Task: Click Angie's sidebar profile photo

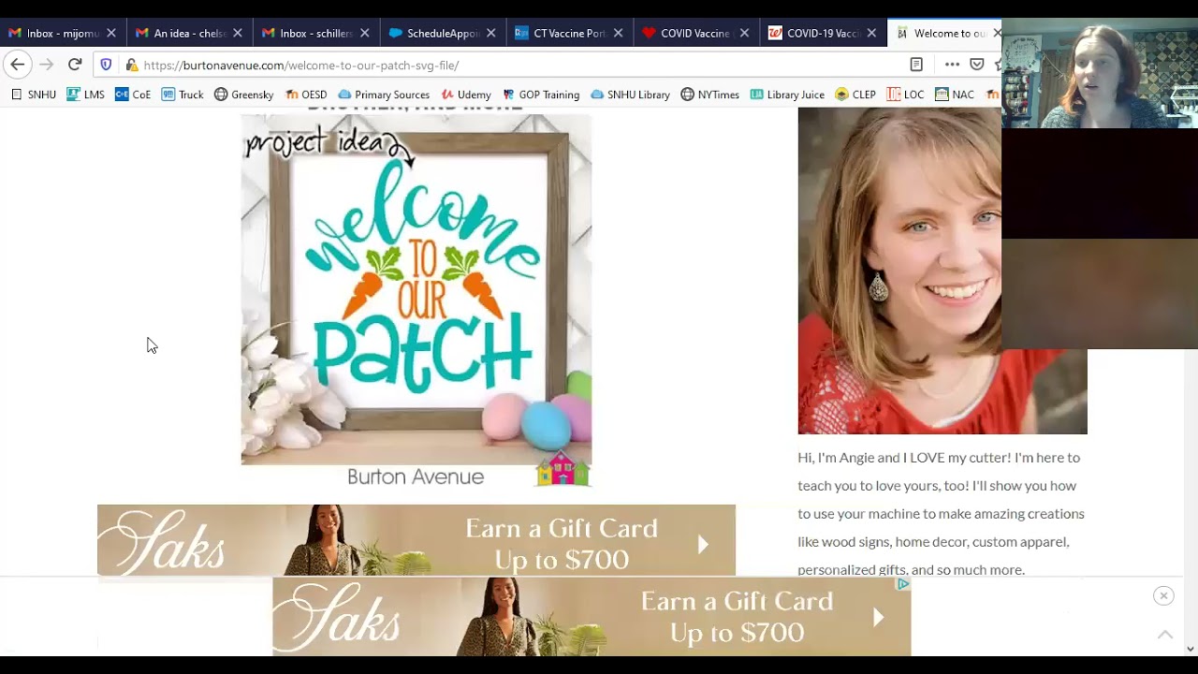Action: [942, 271]
